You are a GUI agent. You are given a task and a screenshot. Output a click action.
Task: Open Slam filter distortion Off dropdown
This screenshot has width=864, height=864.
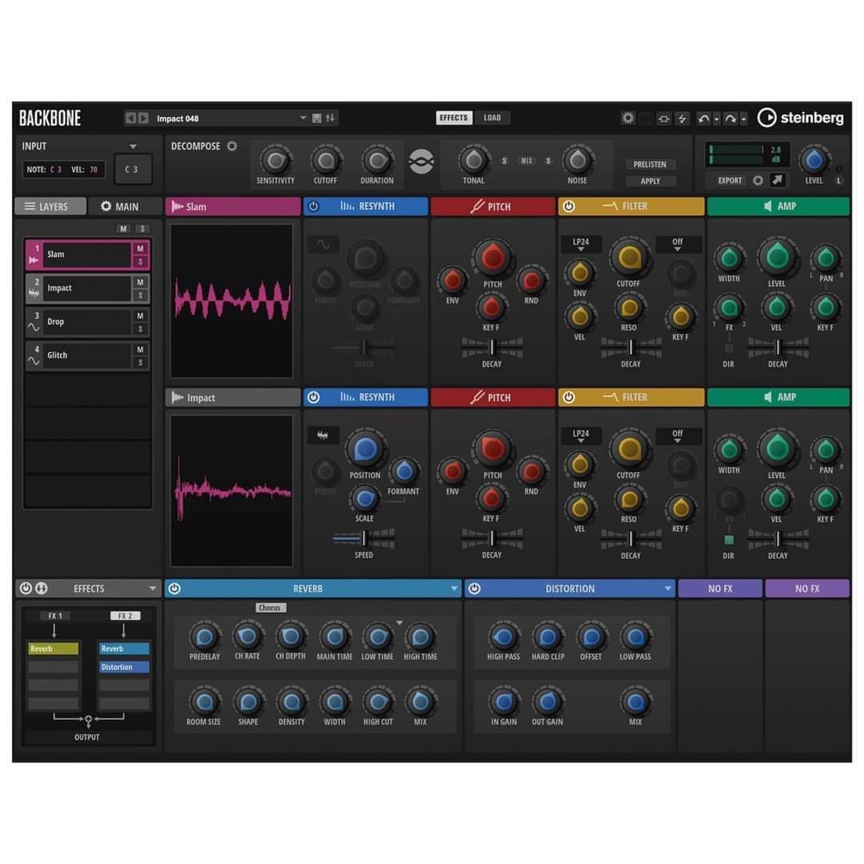click(678, 244)
